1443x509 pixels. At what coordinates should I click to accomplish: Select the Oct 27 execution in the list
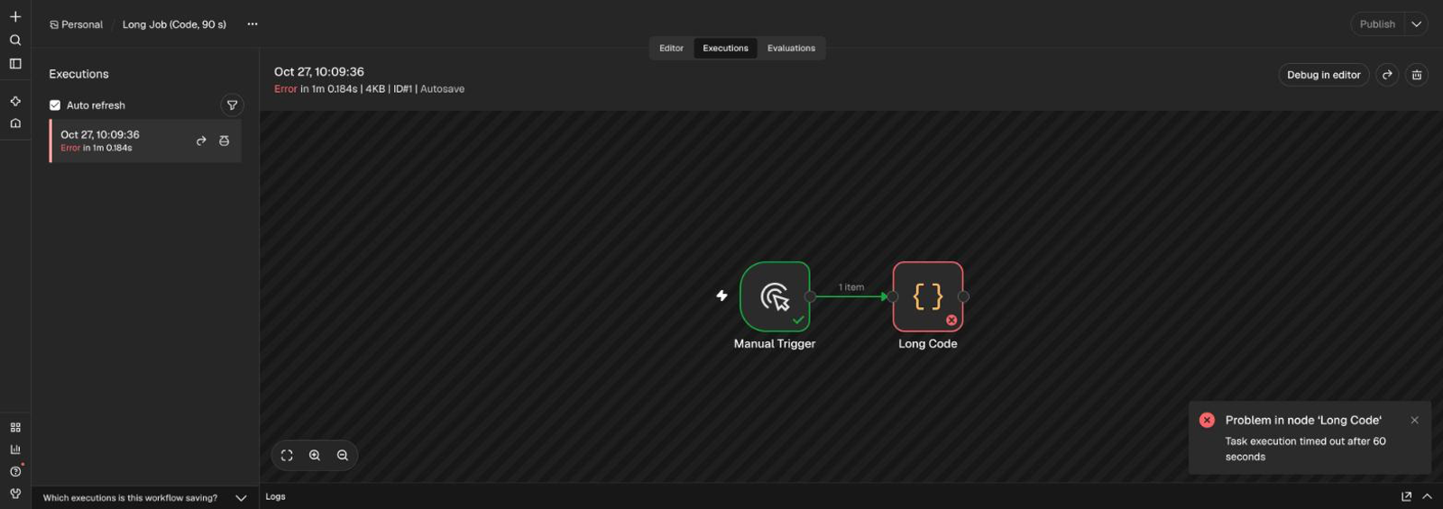point(145,141)
